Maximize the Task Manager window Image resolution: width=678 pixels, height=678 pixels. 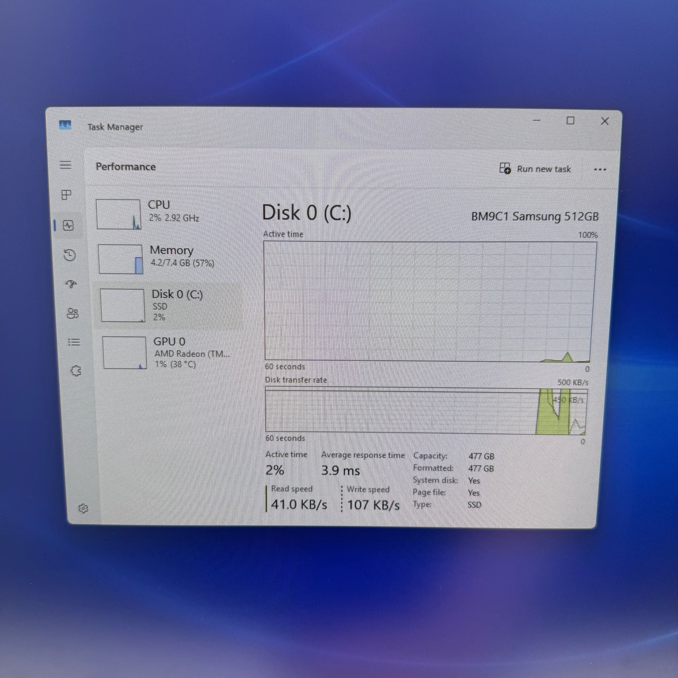coord(571,121)
